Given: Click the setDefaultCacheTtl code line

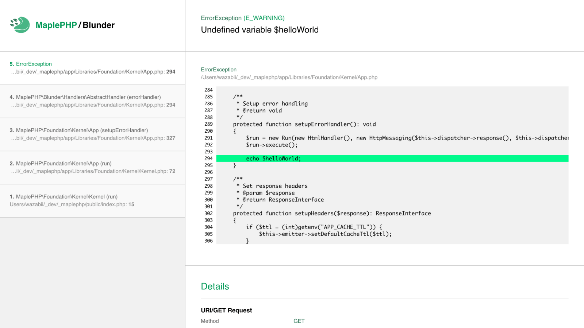Looking at the screenshot, I should tap(325, 234).
